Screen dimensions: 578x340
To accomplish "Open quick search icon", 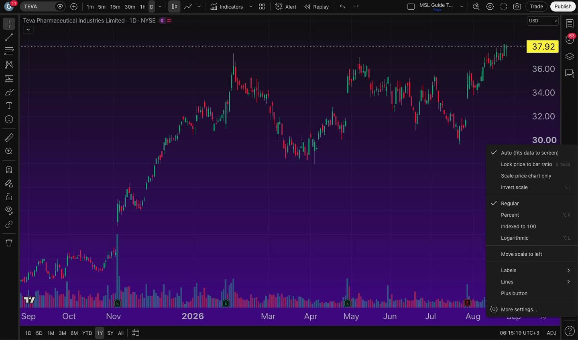I will pos(476,6).
